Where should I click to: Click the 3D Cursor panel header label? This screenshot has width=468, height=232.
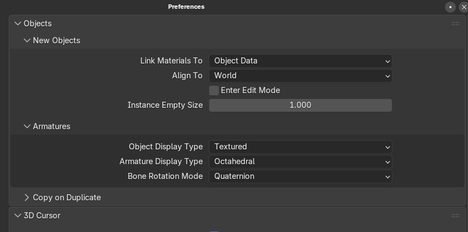42,216
